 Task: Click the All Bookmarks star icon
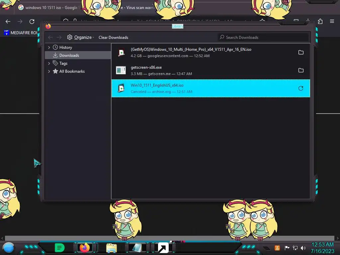coord(55,71)
